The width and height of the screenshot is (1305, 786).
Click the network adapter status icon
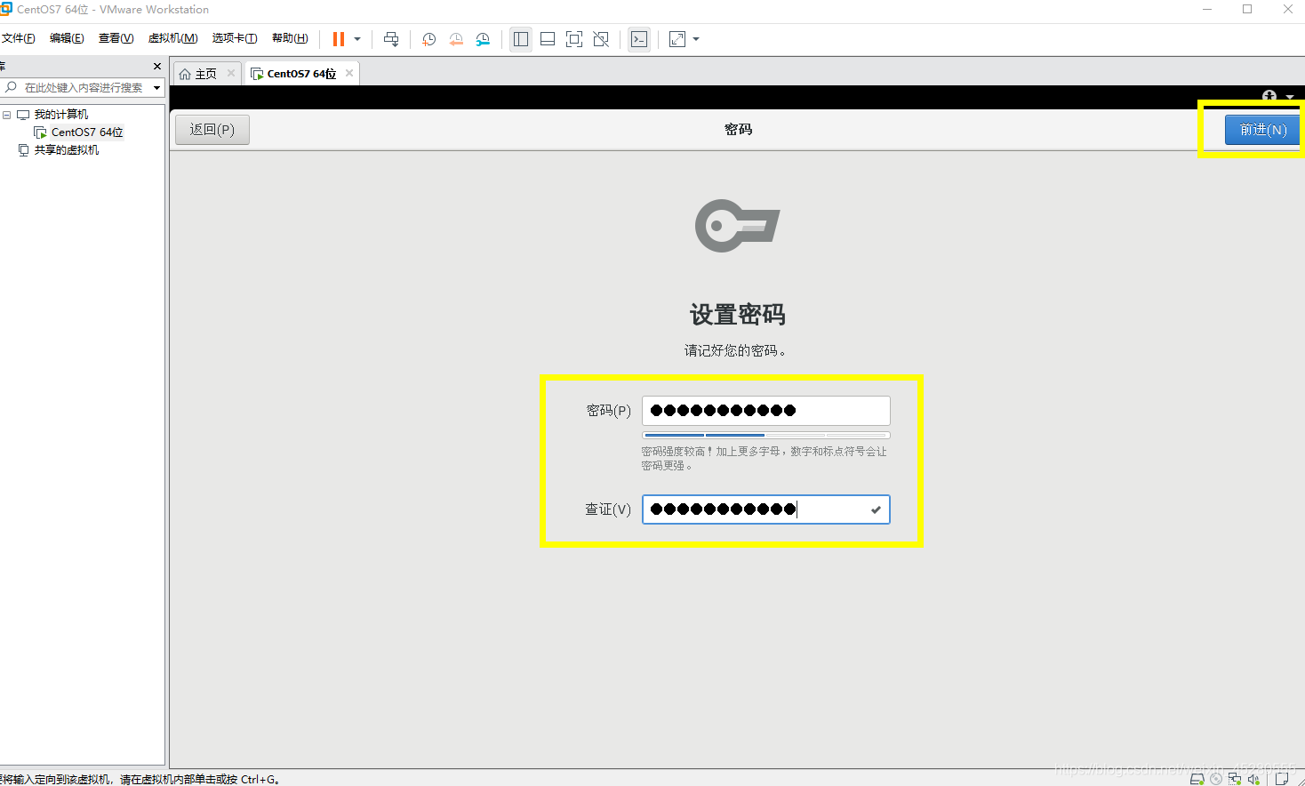[1235, 779]
